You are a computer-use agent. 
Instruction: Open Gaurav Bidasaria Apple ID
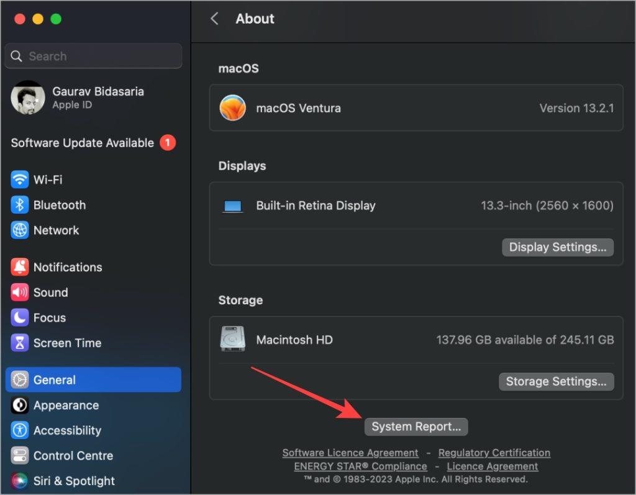tap(93, 98)
